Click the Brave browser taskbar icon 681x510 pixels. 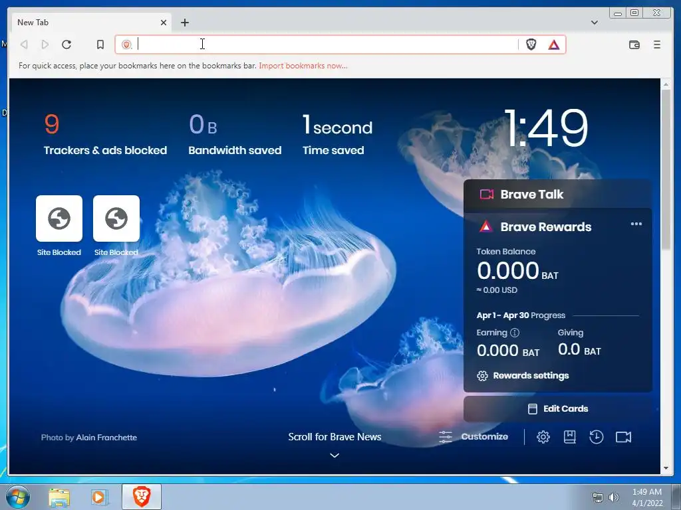142,497
